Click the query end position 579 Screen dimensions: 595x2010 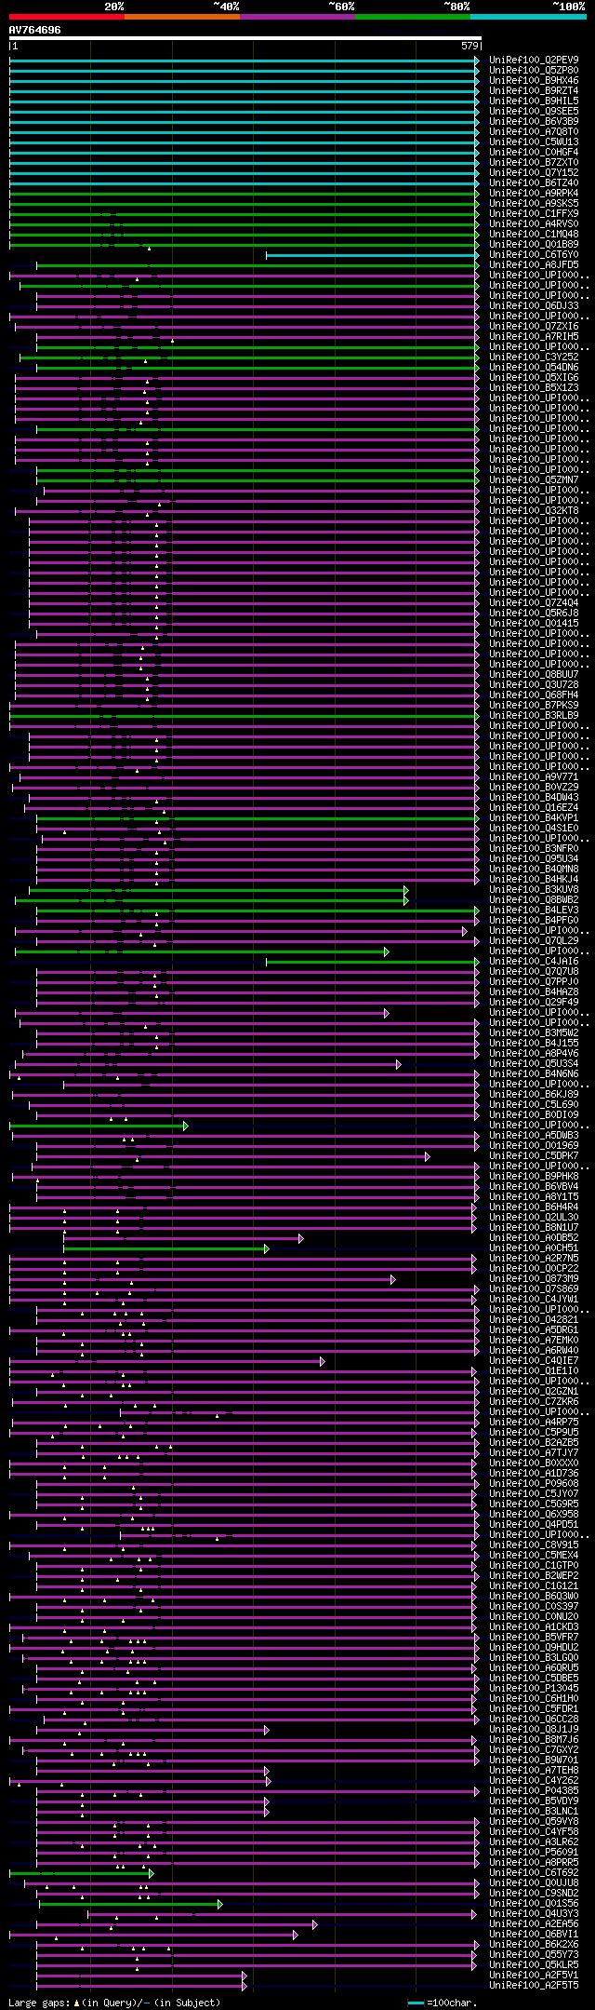(469, 46)
